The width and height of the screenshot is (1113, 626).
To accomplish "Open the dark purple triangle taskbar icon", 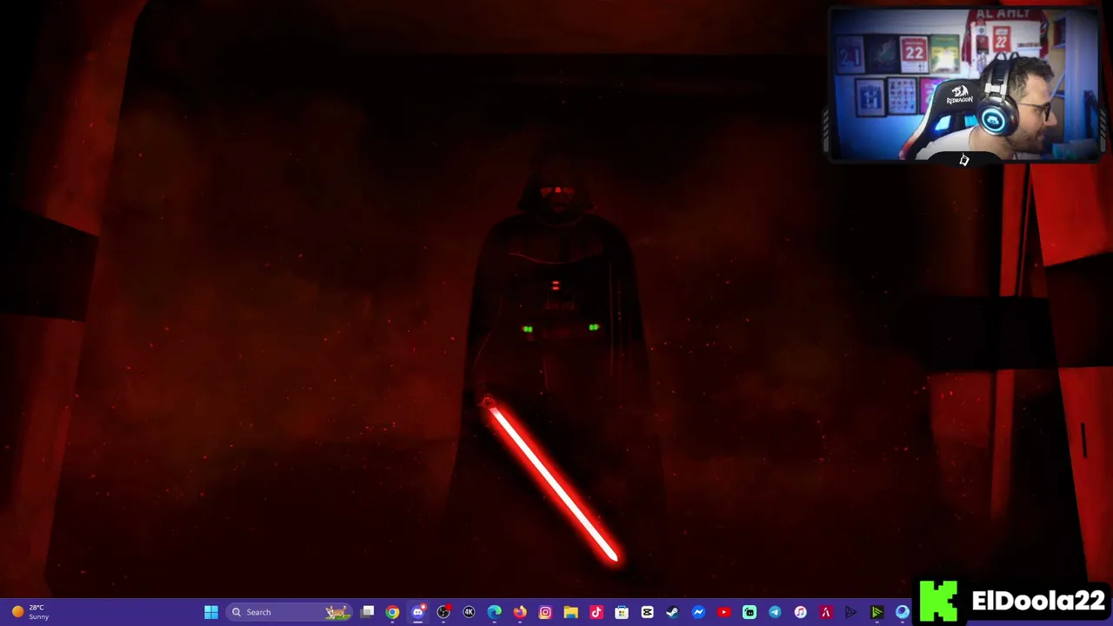I will [x=851, y=612].
